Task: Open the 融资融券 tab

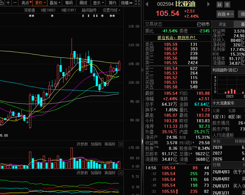Action: [x=89, y=10]
